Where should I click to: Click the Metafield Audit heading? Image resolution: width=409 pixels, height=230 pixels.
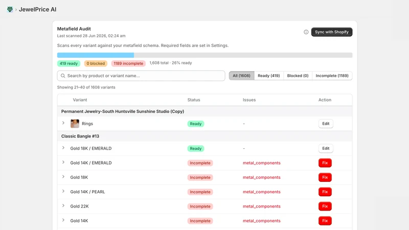[x=74, y=29]
